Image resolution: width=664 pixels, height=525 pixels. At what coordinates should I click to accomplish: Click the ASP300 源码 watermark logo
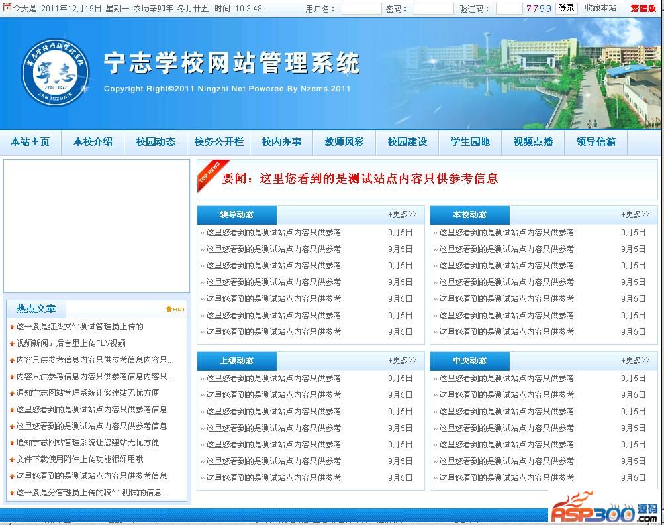[x=604, y=509]
